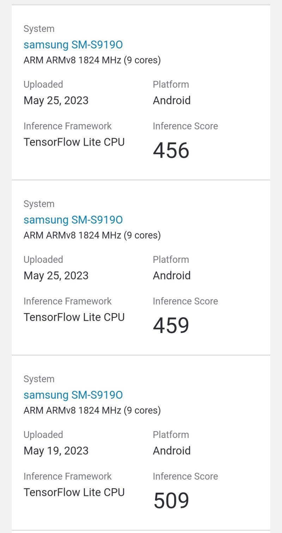Click the ARM ARMv8 processor text in the 456 card
The height and width of the screenshot is (533, 282).
click(x=92, y=60)
